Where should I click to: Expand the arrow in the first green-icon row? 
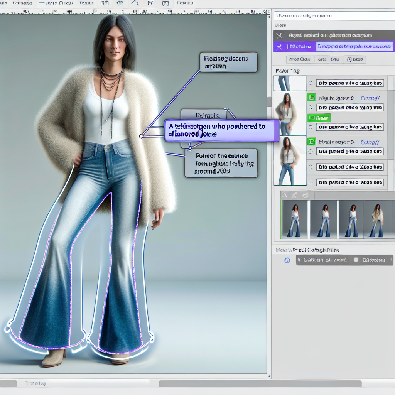tap(352, 98)
